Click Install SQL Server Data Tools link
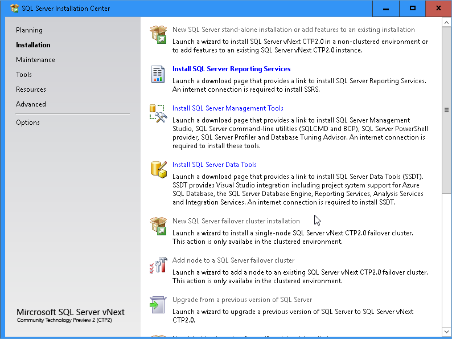Viewport: 452px width, 339px height. tap(215, 165)
